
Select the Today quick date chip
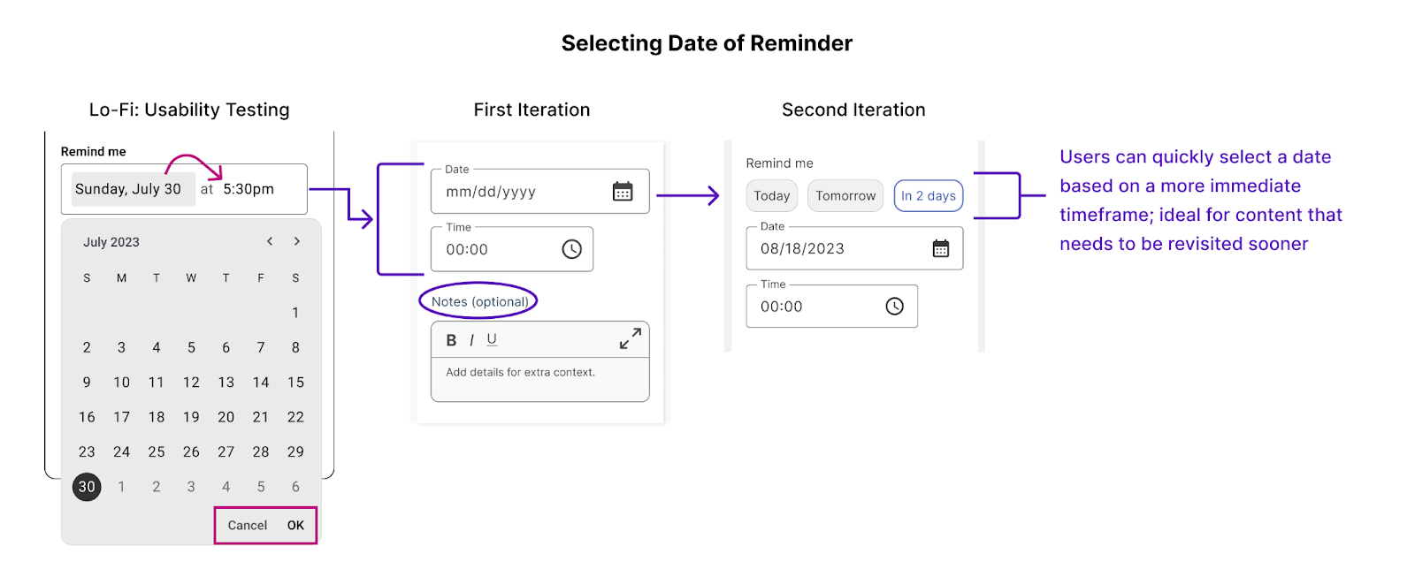772,195
